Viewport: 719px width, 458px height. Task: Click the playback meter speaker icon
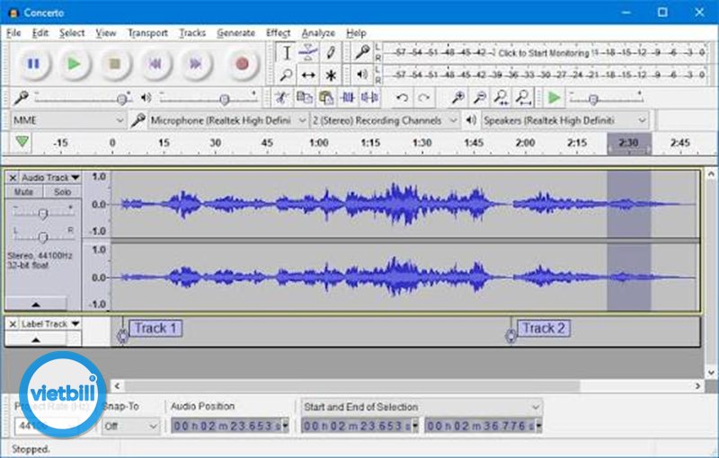(362, 75)
